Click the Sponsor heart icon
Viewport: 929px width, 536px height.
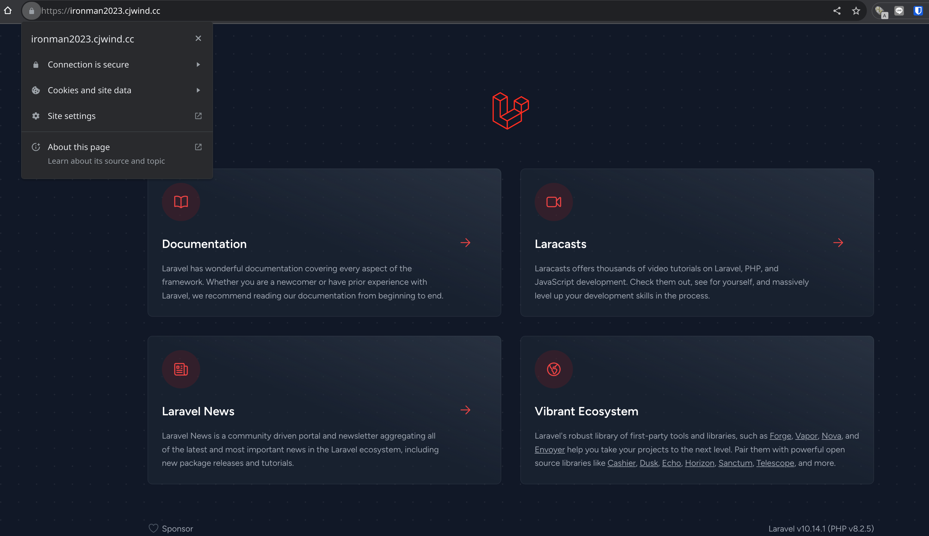pyautogui.click(x=153, y=528)
